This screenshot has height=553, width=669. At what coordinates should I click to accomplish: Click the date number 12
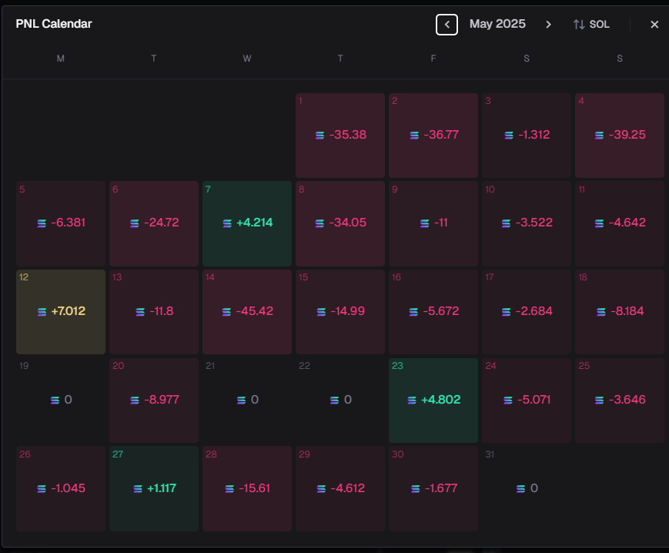click(24, 277)
